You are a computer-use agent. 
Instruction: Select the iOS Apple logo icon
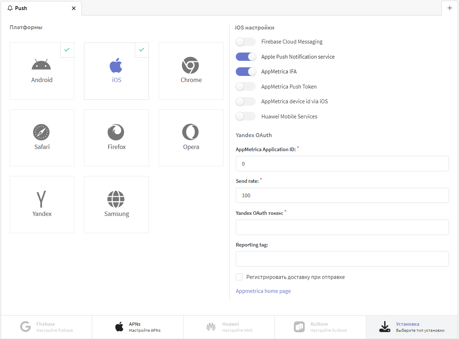[116, 65]
